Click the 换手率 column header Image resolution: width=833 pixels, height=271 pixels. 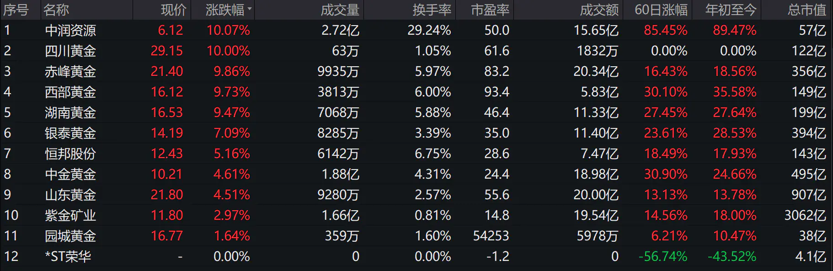pos(432,10)
